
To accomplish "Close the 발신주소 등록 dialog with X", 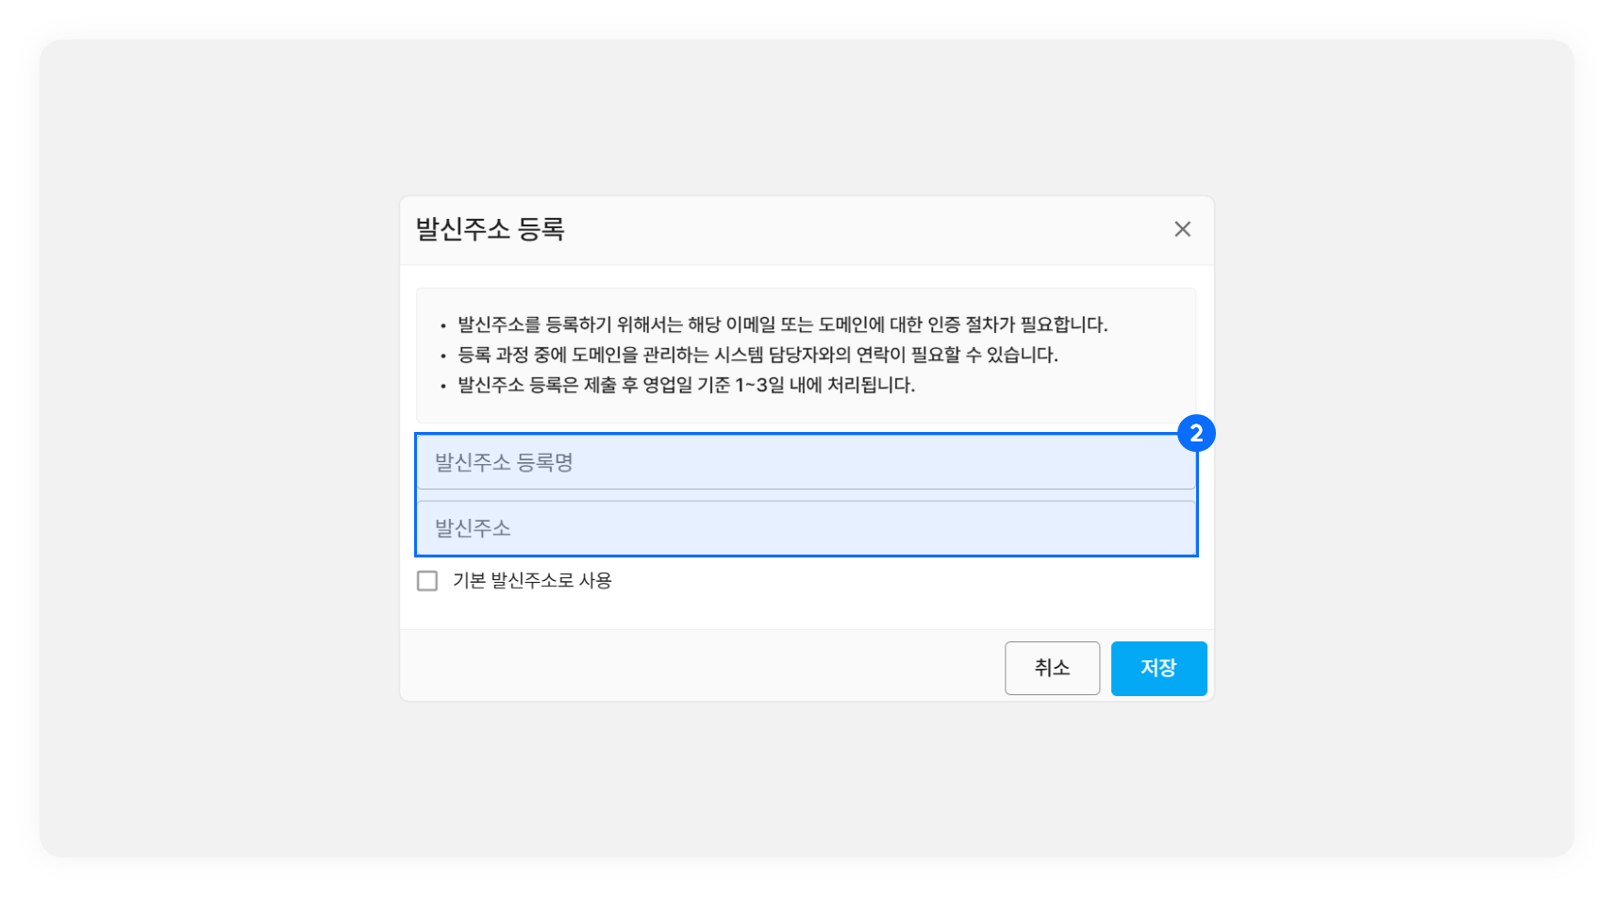I will click(x=1182, y=229).
